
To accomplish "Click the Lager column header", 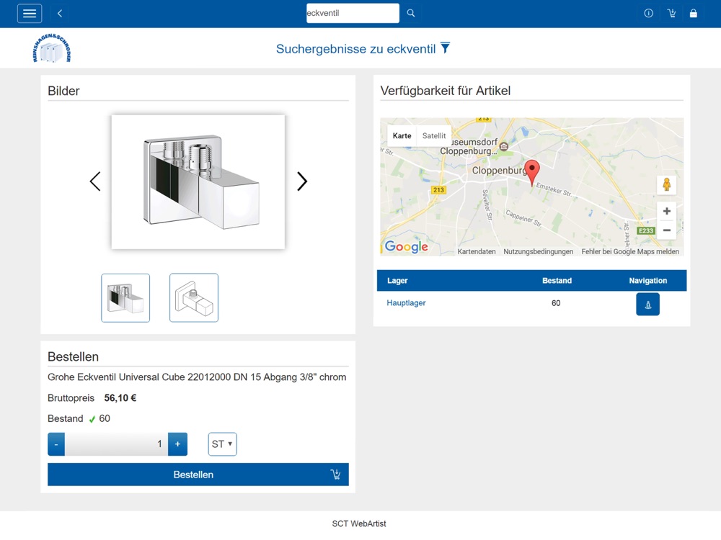I will [397, 281].
